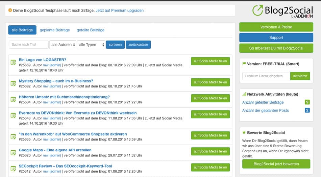Open post Höheren Umsatz mit Suchmaschinenoptimierung?
This screenshot has width=321, height=177.
(x=64, y=97)
